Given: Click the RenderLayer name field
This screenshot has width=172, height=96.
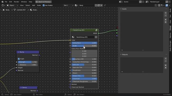Looking at the screenshot, I should 157,2.
